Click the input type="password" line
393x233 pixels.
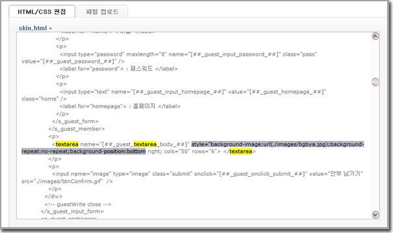pyautogui.click(x=188, y=54)
